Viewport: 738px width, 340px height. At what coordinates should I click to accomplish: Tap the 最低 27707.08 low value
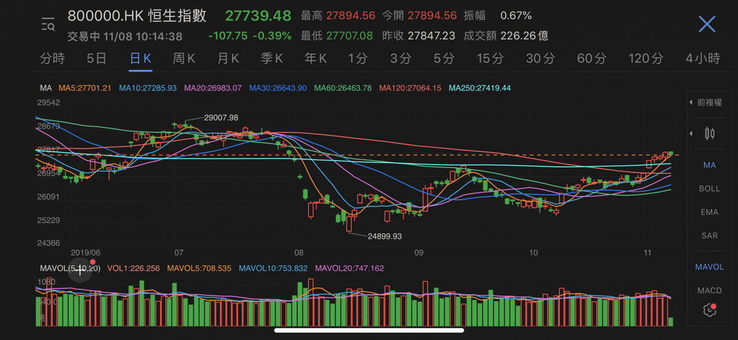(337, 36)
